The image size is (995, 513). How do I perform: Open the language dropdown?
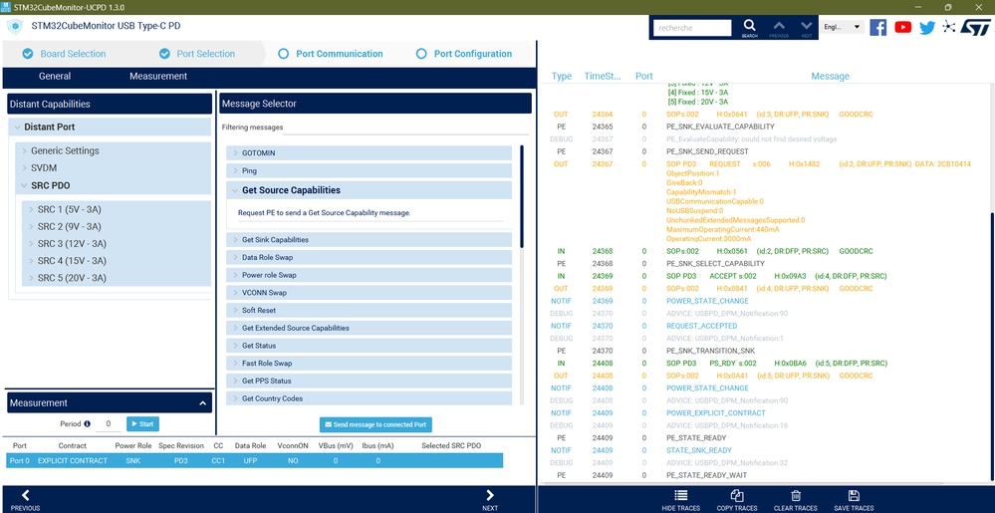842,27
